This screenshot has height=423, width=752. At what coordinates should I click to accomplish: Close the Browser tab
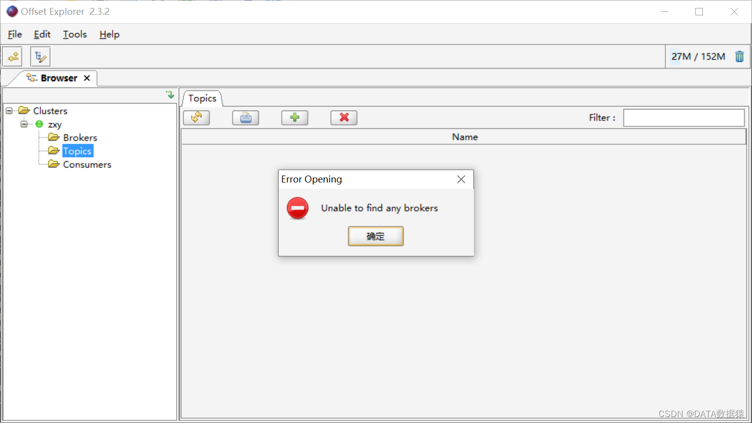point(87,78)
